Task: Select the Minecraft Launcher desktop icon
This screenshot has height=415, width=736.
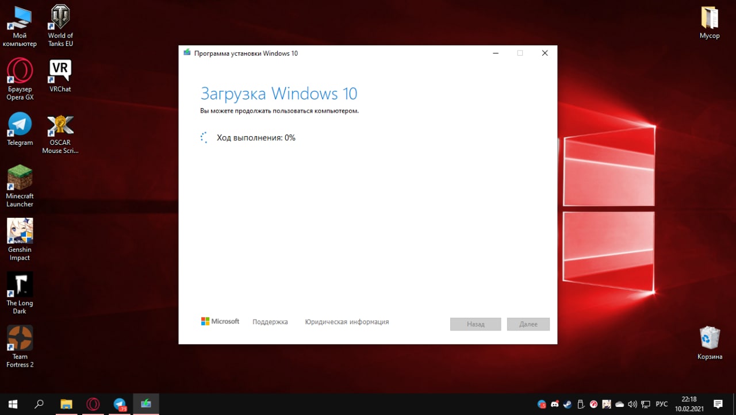Action: pos(20,186)
